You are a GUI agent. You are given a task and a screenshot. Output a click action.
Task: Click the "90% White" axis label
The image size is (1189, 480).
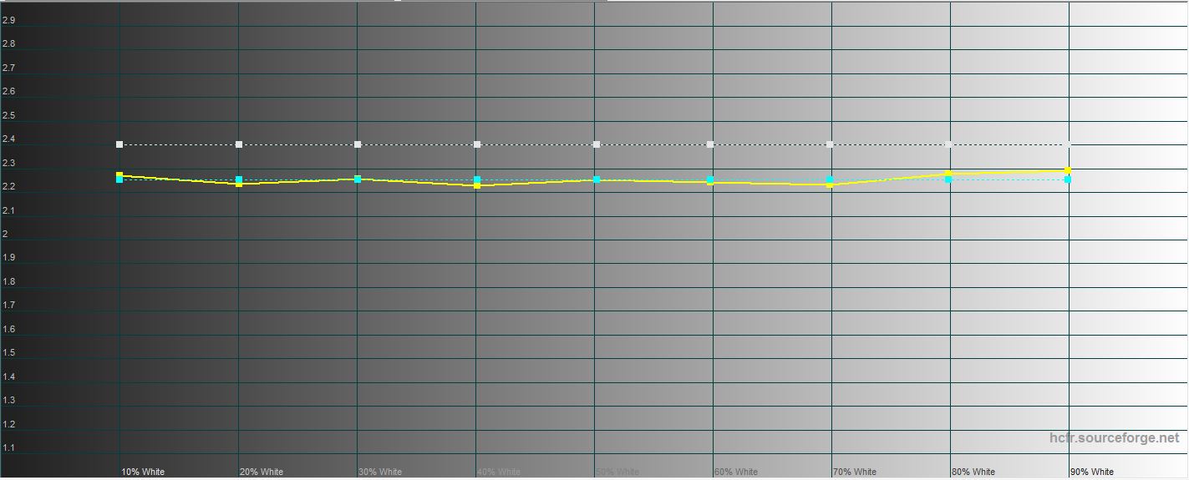click(x=1092, y=472)
